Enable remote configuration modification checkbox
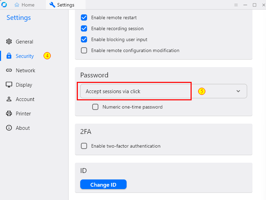Viewport: 266px width, 200px height. [84, 50]
